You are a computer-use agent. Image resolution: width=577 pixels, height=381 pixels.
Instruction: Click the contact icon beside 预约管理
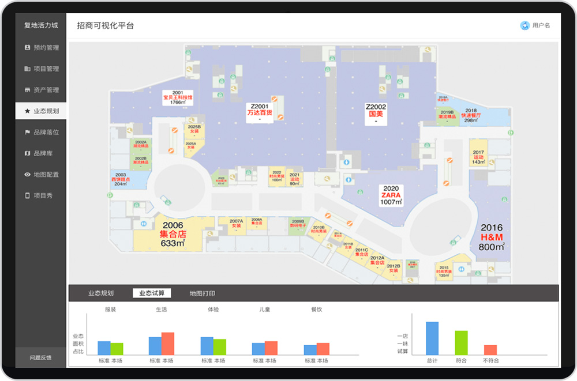[27, 48]
